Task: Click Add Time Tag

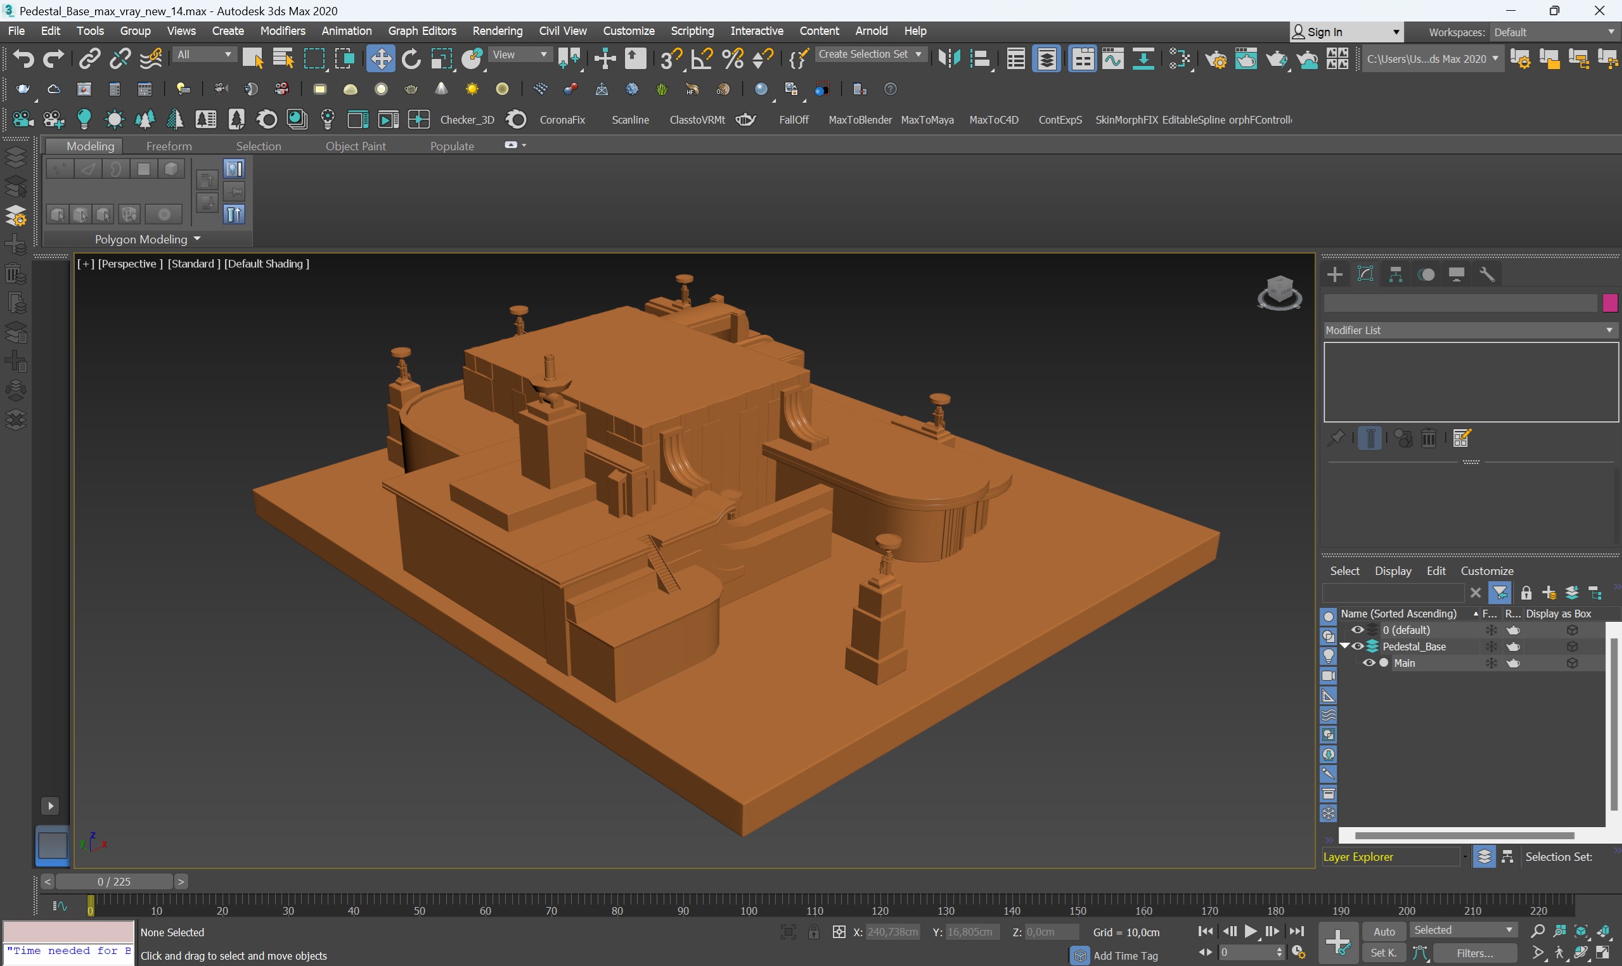Action: click(x=1126, y=956)
